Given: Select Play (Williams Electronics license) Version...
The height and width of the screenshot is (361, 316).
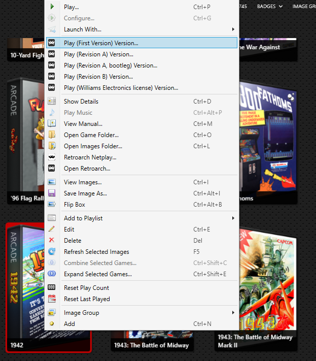Looking at the screenshot, I should (x=142, y=88).
